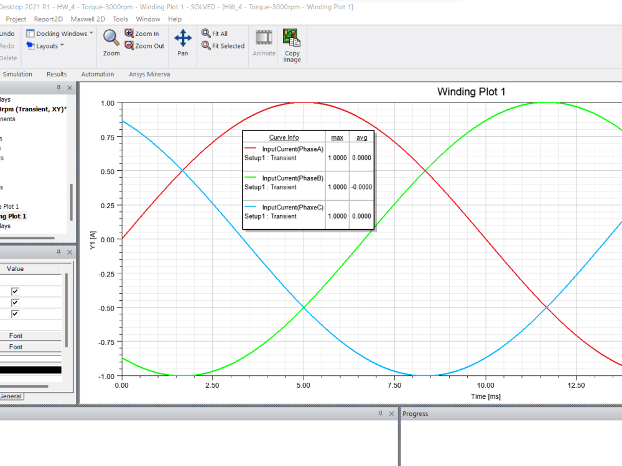This screenshot has width=622, height=466.
Task: Disable the third checkbox in the Value column
Action: pos(15,314)
